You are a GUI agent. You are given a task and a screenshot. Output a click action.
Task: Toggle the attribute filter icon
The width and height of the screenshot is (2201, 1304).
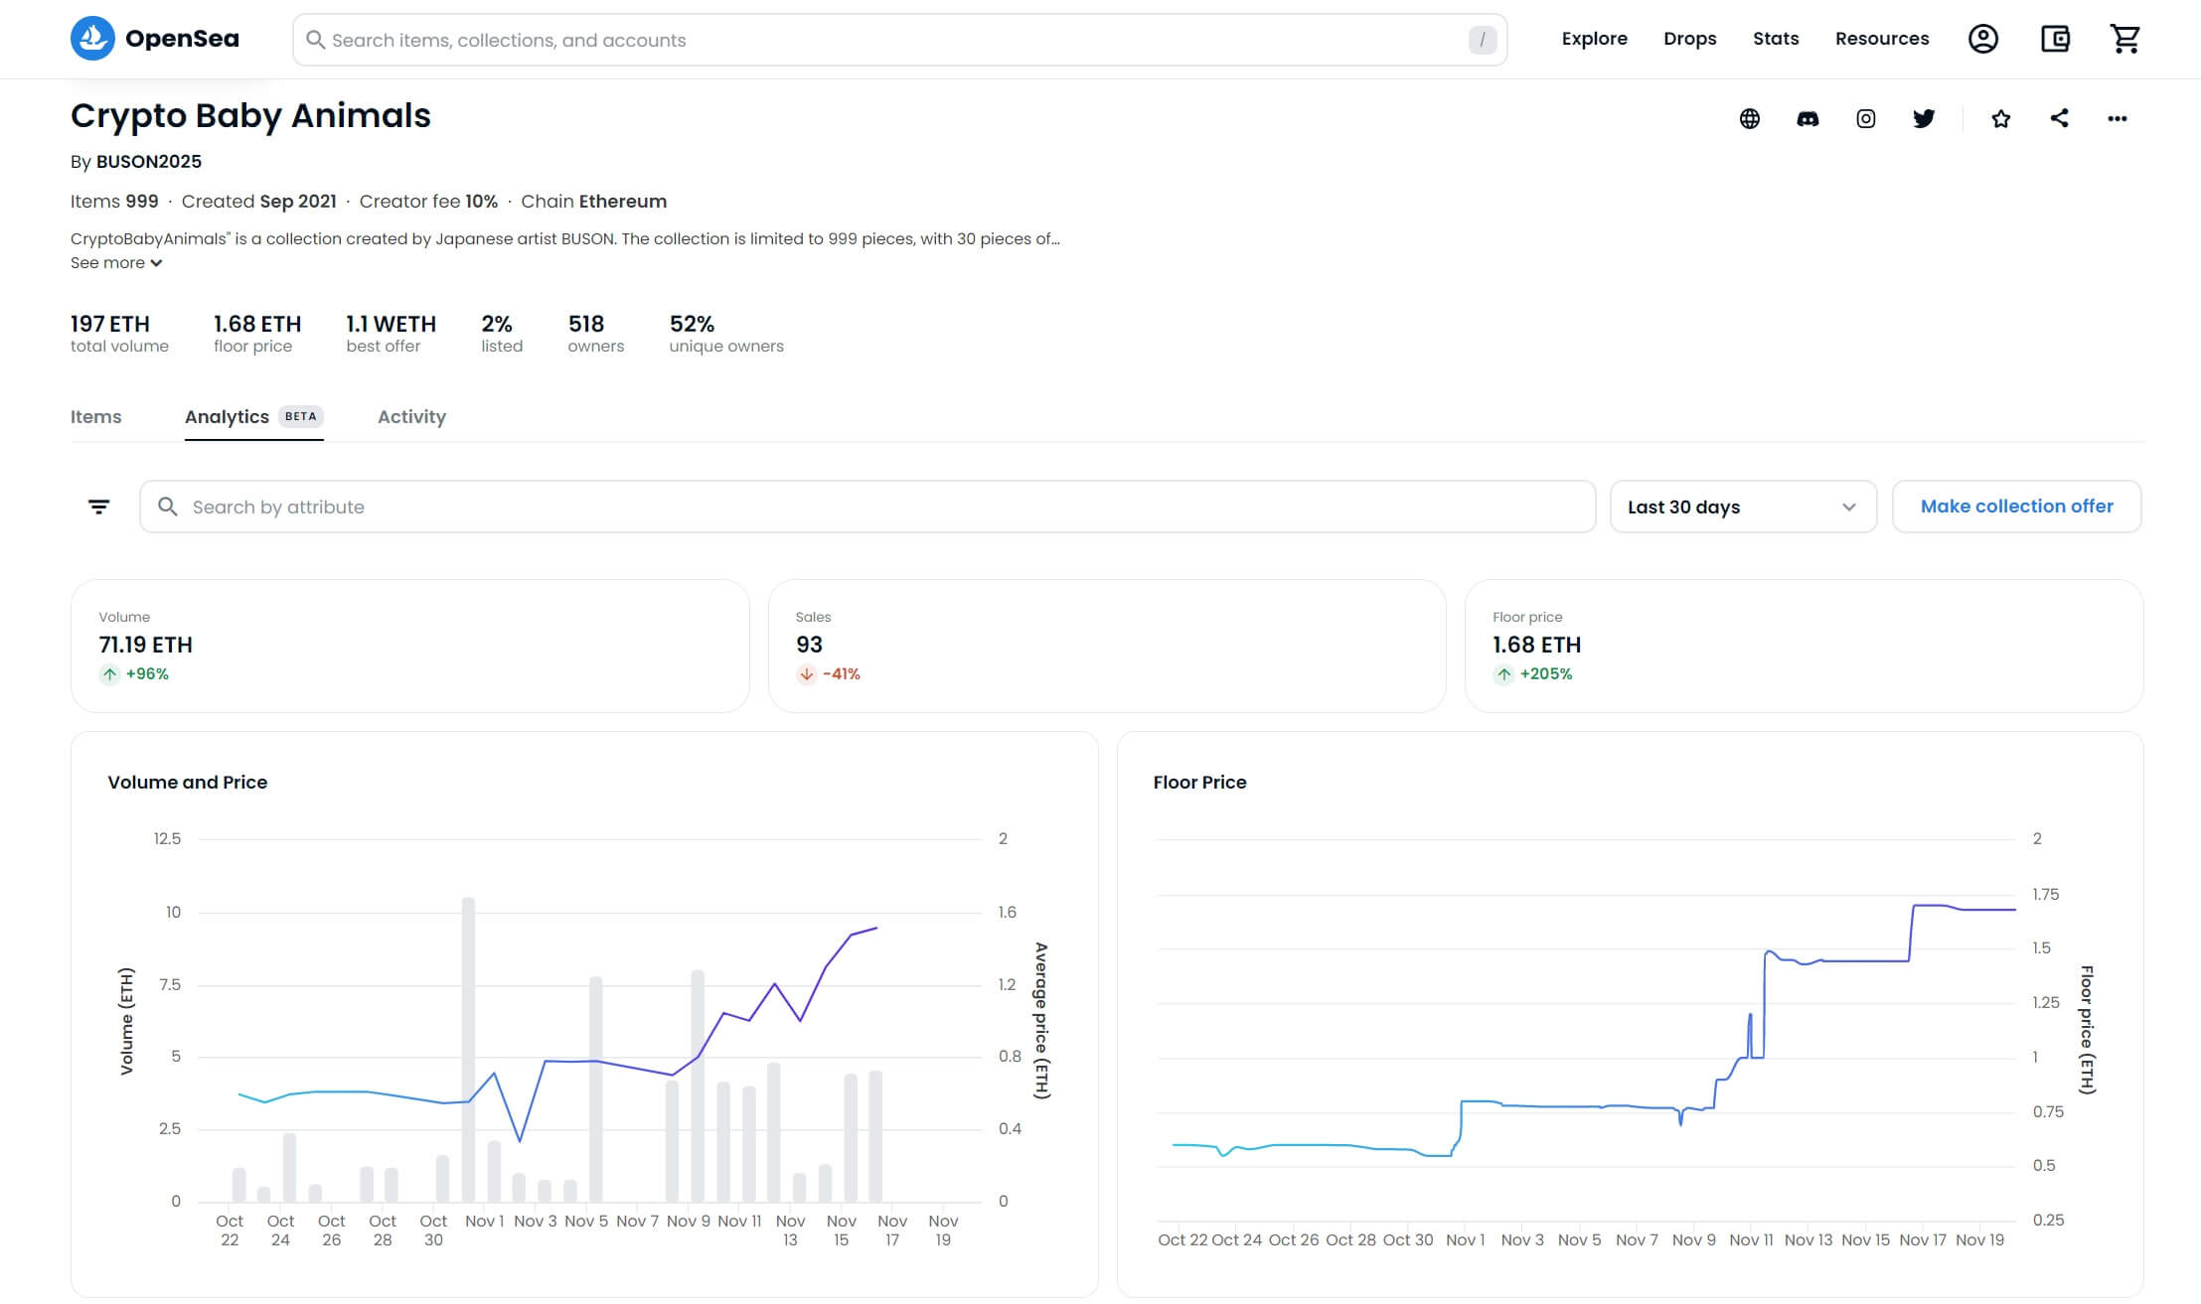pyautogui.click(x=98, y=507)
